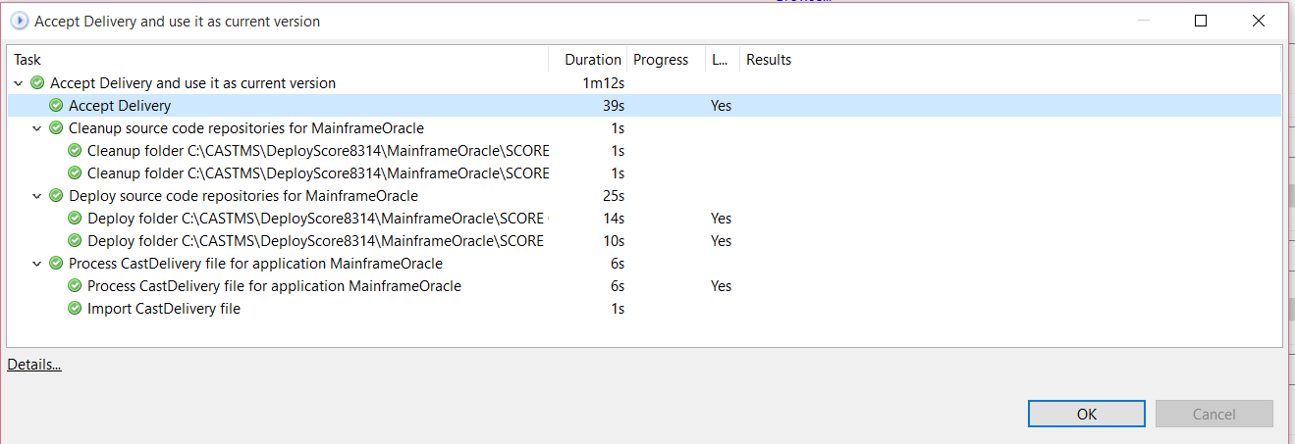Collapse the Cleanup source code repositories group
Viewport: 1295px width, 444px height.
[37, 128]
